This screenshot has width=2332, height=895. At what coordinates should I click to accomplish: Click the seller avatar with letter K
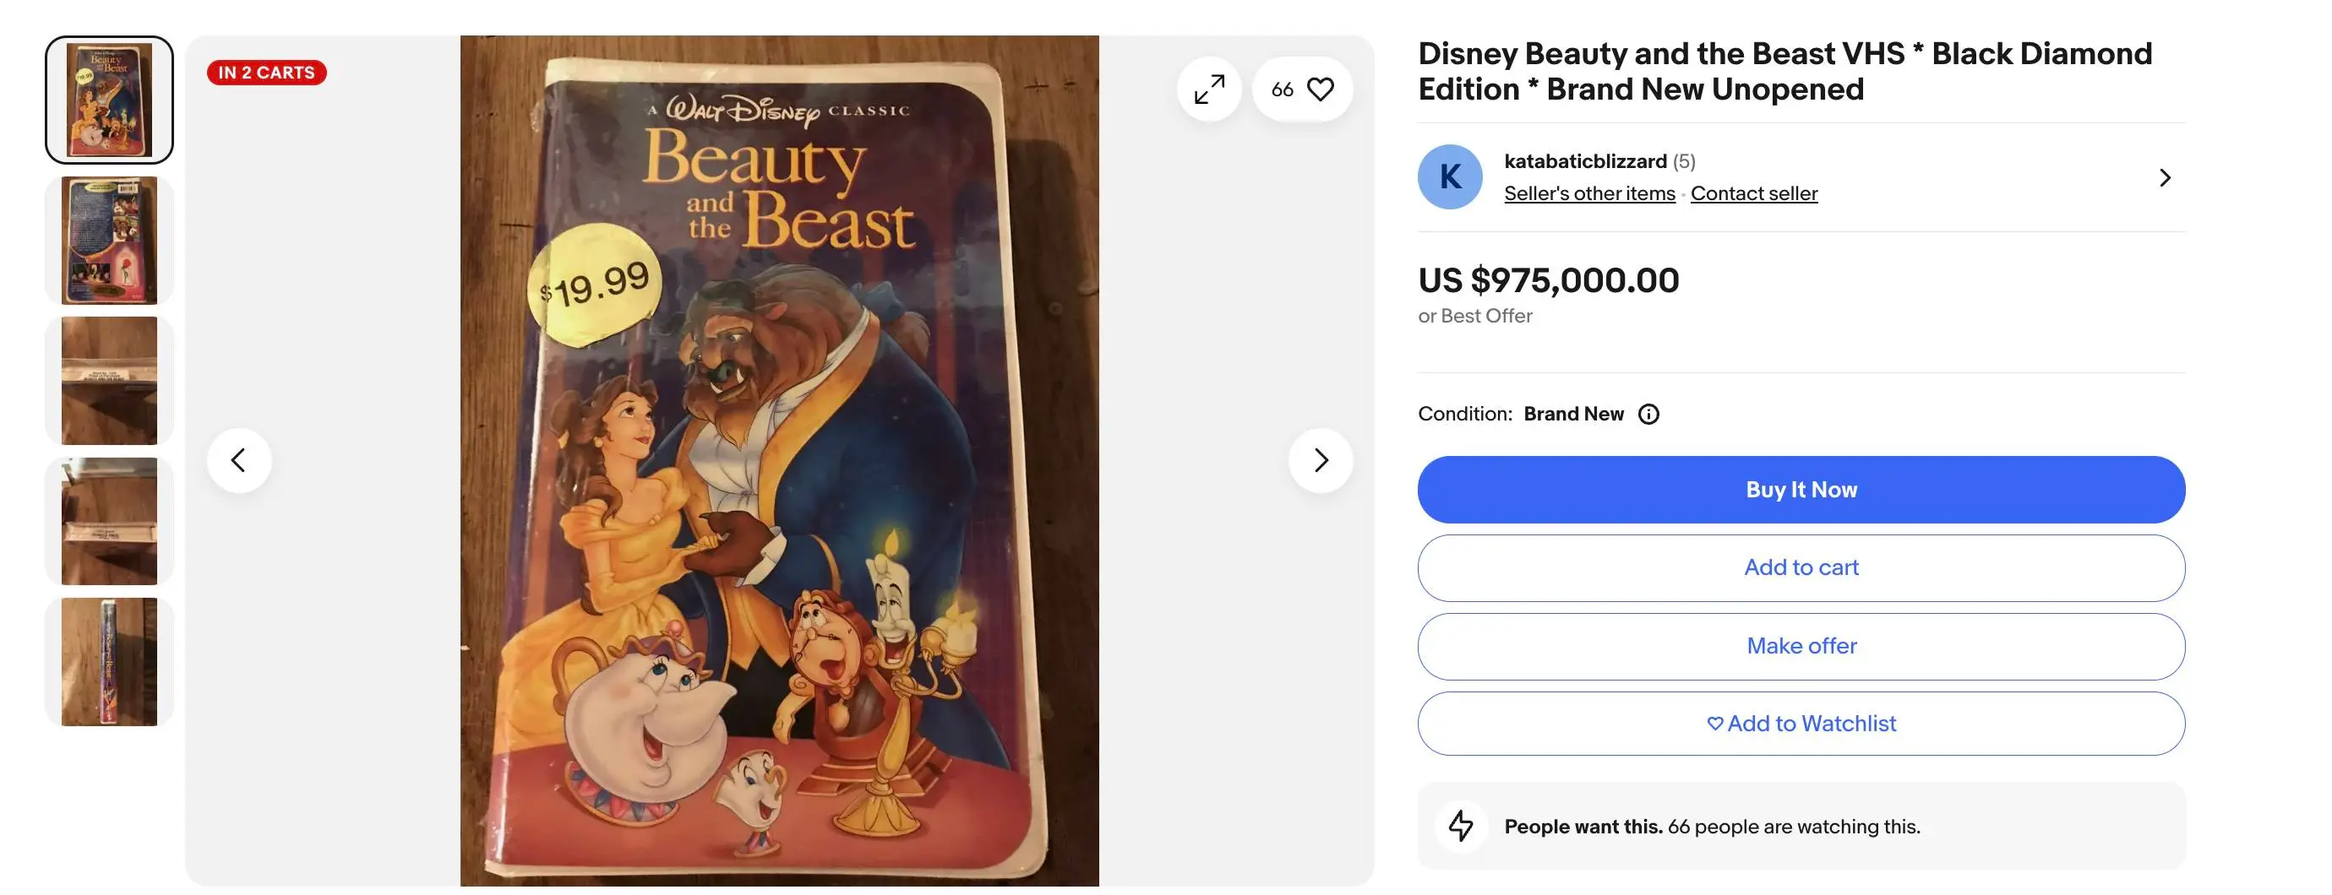[1449, 176]
